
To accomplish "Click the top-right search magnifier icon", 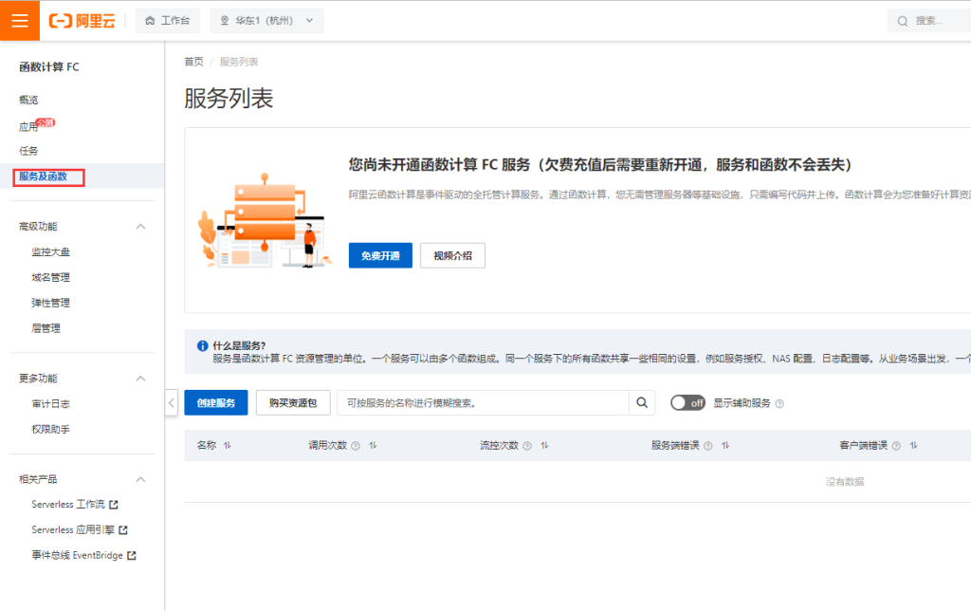I will tap(901, 20).
